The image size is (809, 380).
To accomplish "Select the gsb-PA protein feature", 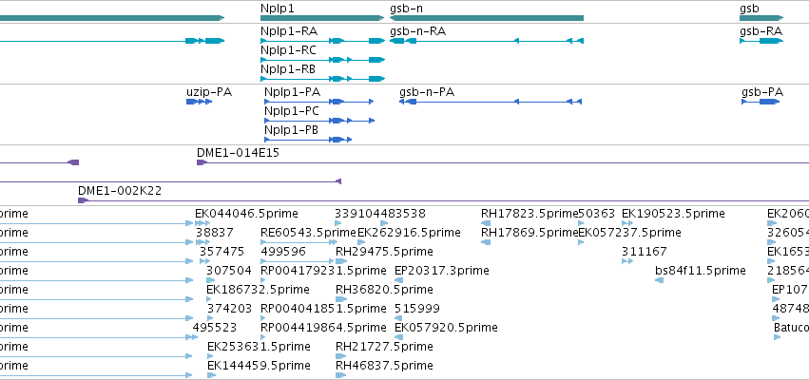I will tap(761, 102).
